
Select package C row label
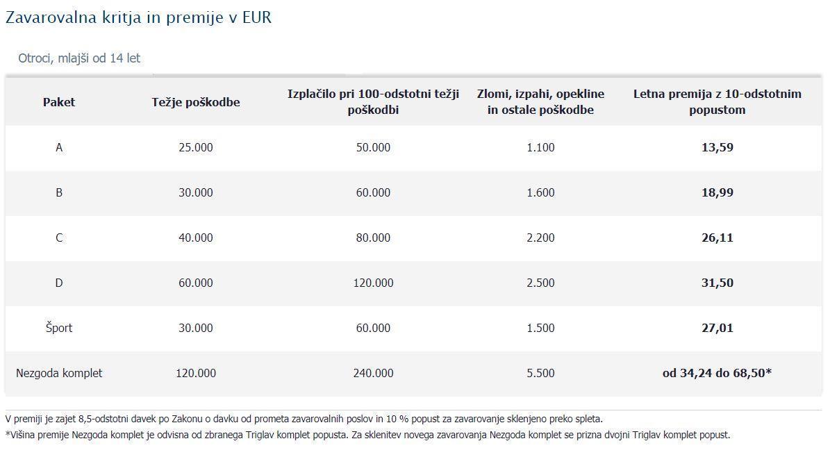59,238
